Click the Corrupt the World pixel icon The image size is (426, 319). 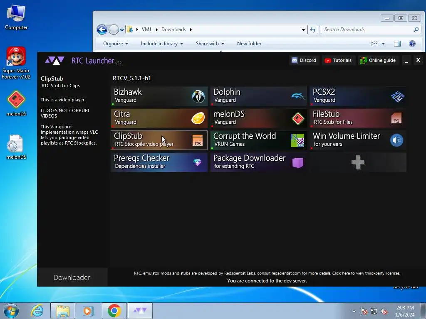click(x=297, y=140)
